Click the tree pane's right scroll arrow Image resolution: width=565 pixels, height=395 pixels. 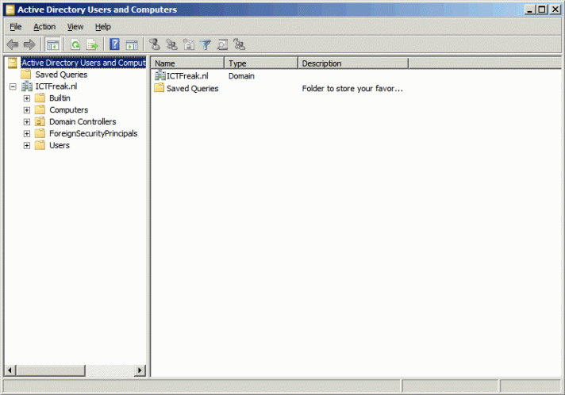[140, 370]
